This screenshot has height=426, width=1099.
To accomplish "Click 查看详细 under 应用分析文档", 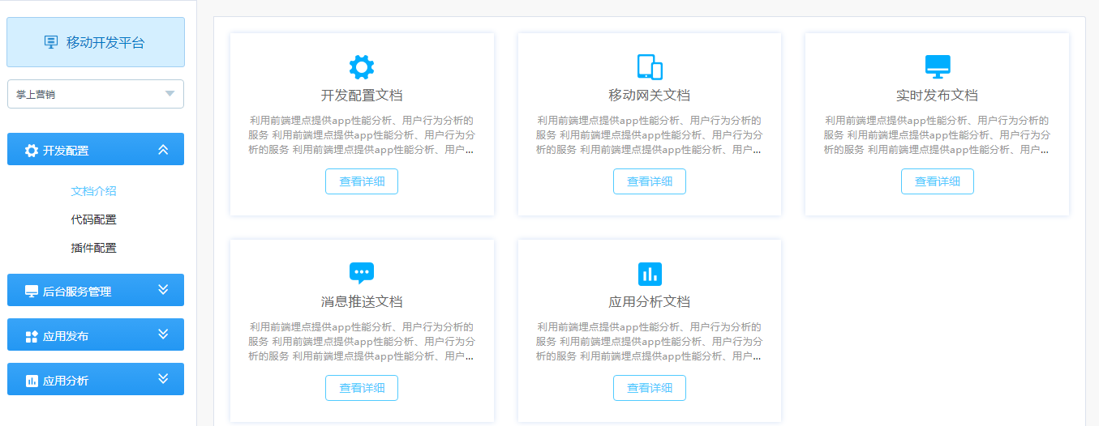I will click(x=650, y=388).
